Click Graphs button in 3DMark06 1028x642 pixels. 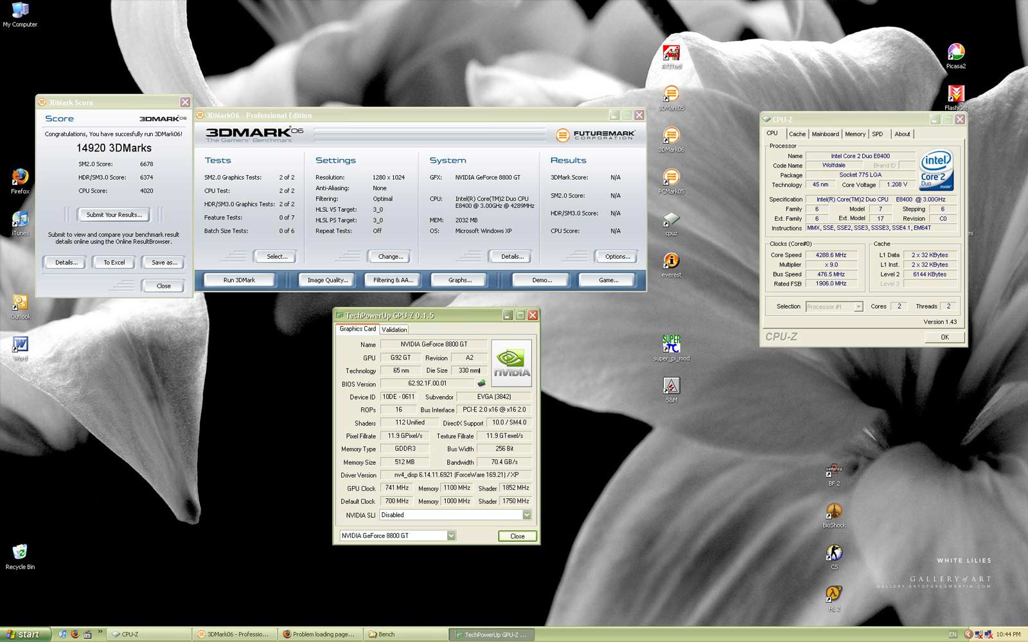[x=460, y=280]
